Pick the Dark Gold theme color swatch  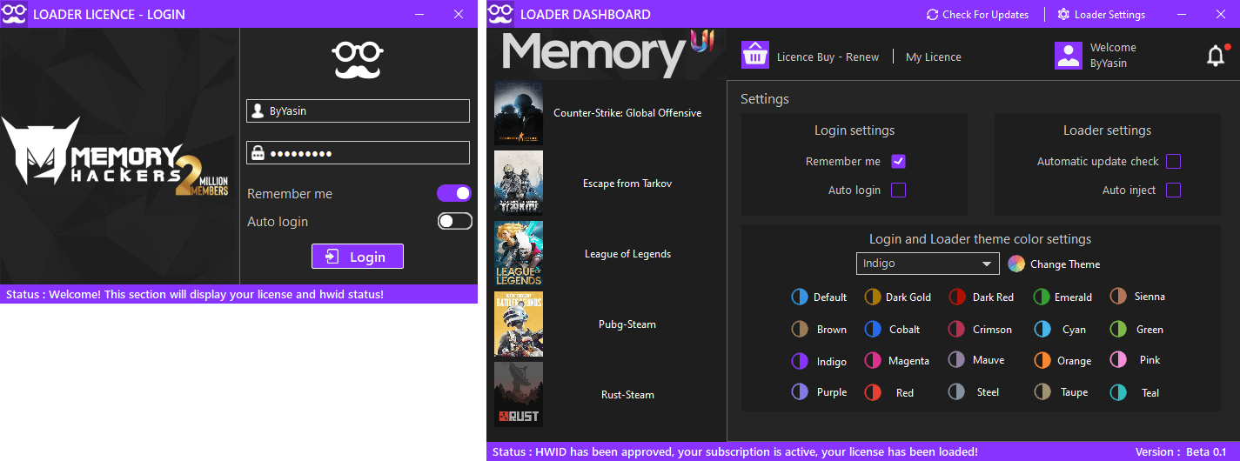(x=872, y=297)
